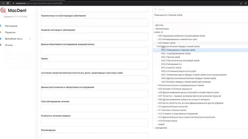Expand the Имплантация tree category
This screenshot has height=139, width=248.
tap(154, 29)
